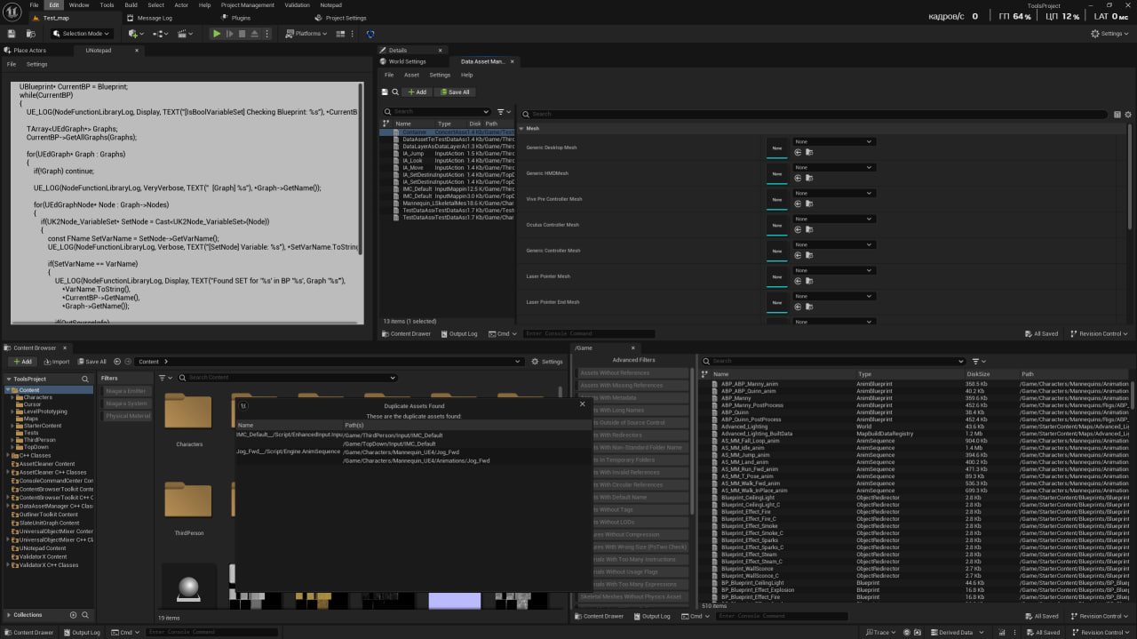Open Content Drawer in bottom status bar
The image size is (1137, 639).
tap(28, 632)
